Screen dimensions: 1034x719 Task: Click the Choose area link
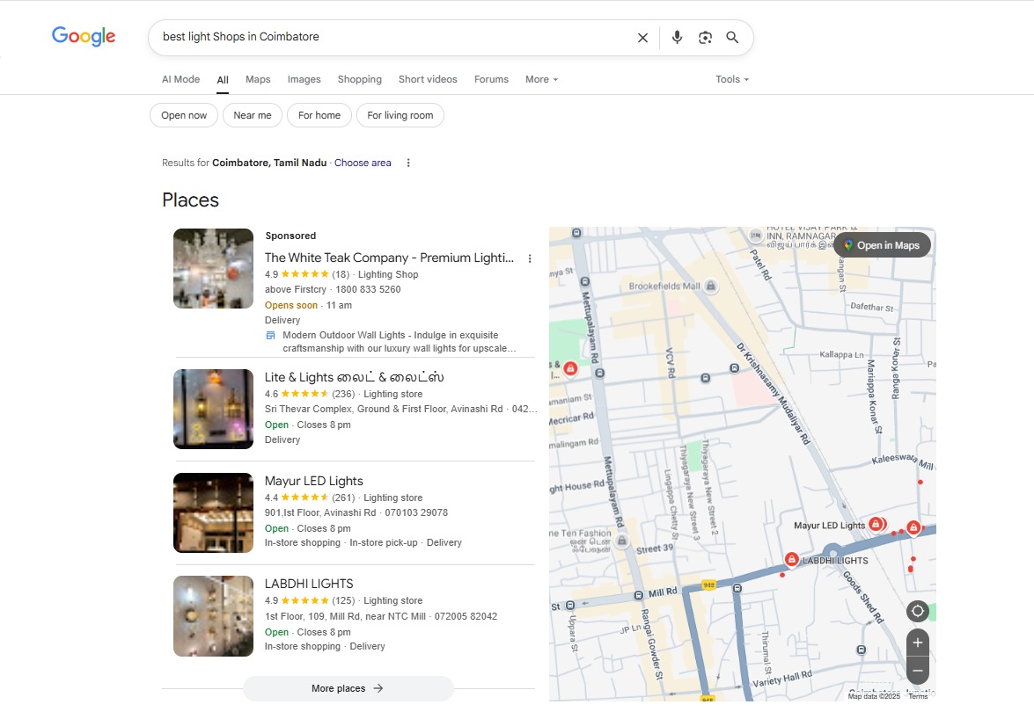[x=363, y=163]
